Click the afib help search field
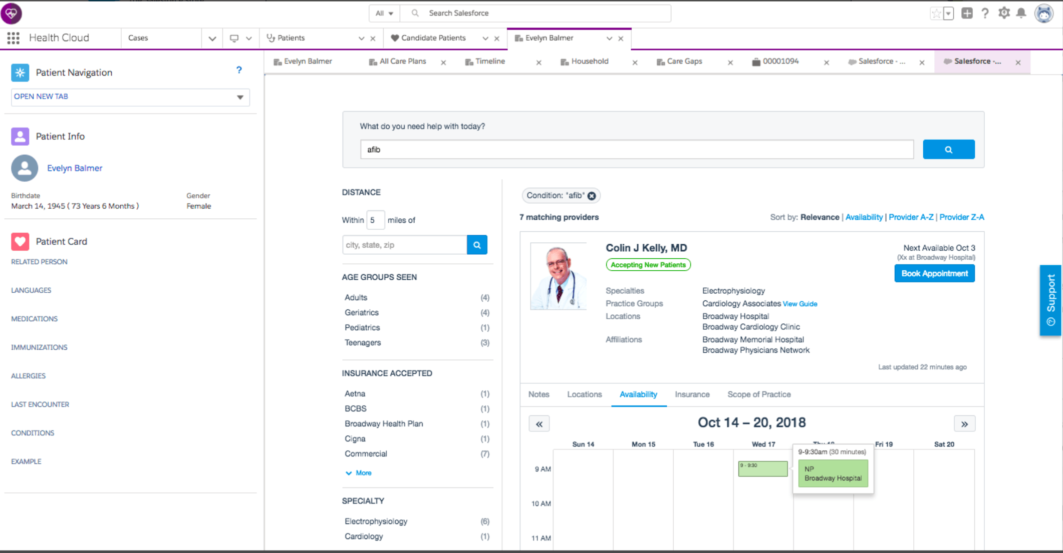 point(637,150)
